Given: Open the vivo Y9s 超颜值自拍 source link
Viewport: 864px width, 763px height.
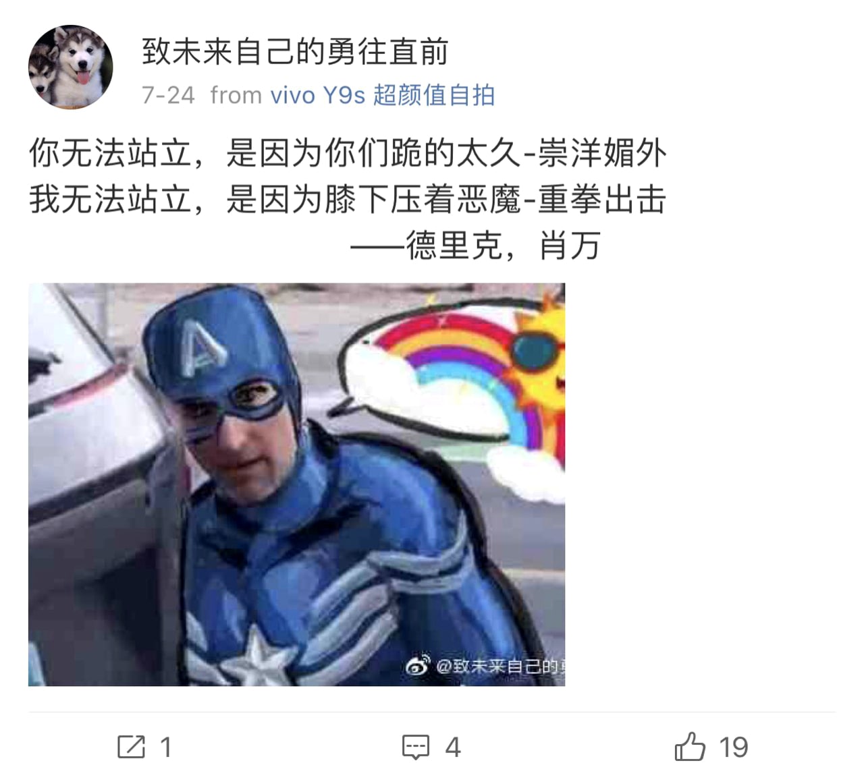Looking at the screenshot, I should (383, 95).
